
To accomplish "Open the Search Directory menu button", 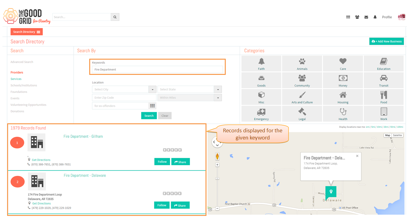I will click(x=26, y=32).
